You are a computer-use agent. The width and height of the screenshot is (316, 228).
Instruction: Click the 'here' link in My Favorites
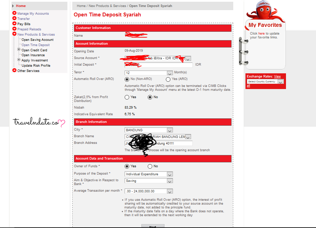[262, 34]
